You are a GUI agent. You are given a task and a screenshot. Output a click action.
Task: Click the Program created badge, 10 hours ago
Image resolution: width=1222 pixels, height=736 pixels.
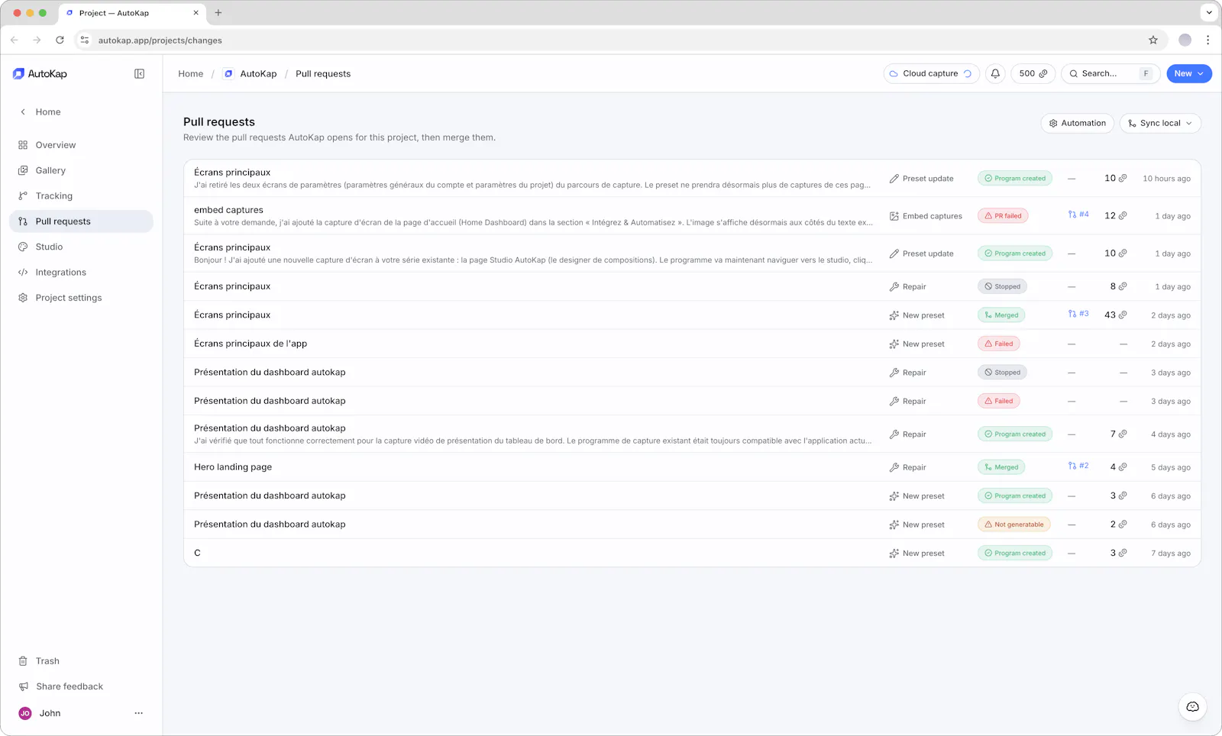click(x=1015, y=178)
